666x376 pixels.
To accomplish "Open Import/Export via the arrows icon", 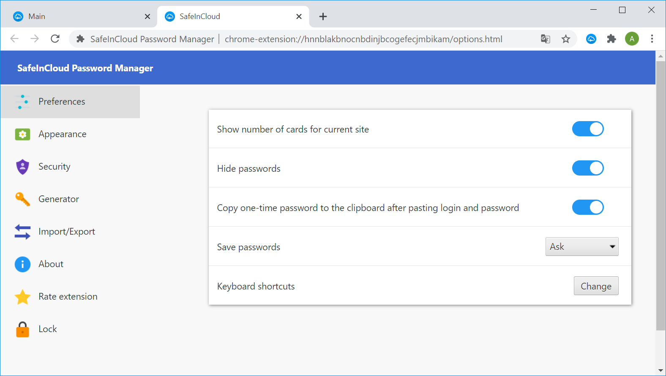I will pos(22,232).
